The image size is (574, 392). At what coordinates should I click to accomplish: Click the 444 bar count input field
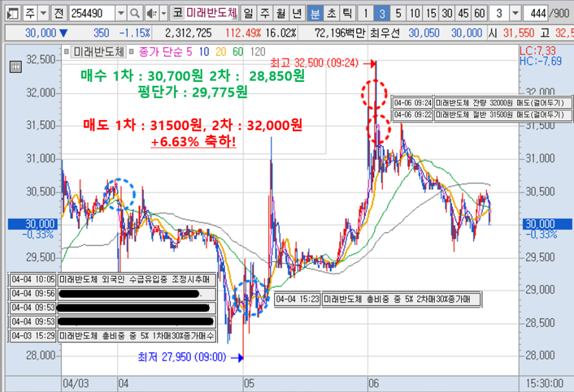535,13
